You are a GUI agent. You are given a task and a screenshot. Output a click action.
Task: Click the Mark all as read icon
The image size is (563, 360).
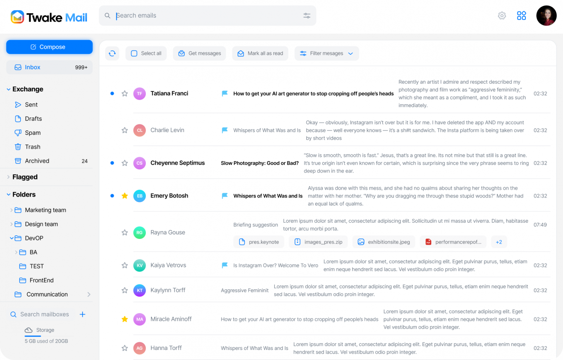click(x=240, y=53)
